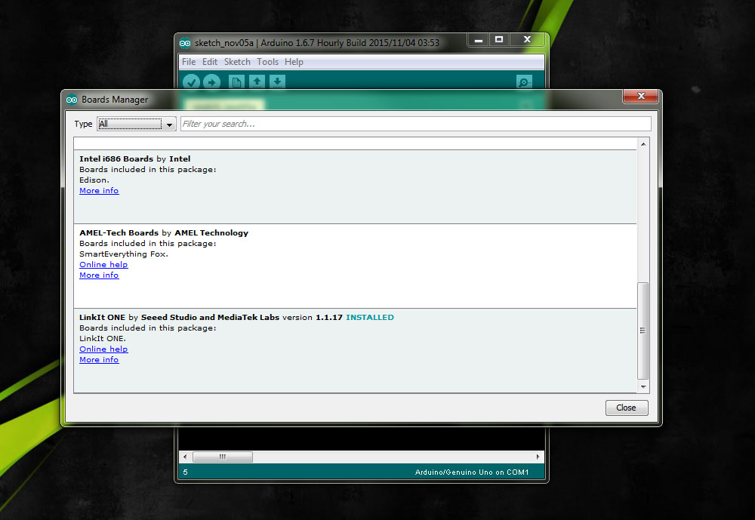
Task: Open the Help menu in Arduino window
Action: 294,62
